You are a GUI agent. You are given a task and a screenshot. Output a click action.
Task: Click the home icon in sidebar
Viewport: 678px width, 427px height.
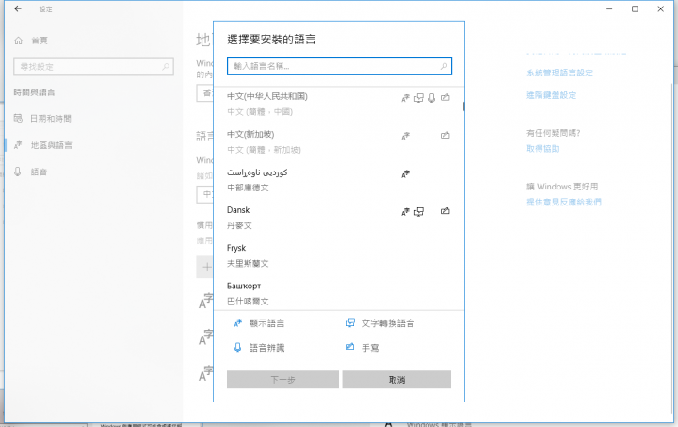[18, 41]
